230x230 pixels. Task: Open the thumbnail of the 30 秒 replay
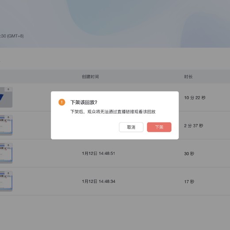tap(6, 153)
